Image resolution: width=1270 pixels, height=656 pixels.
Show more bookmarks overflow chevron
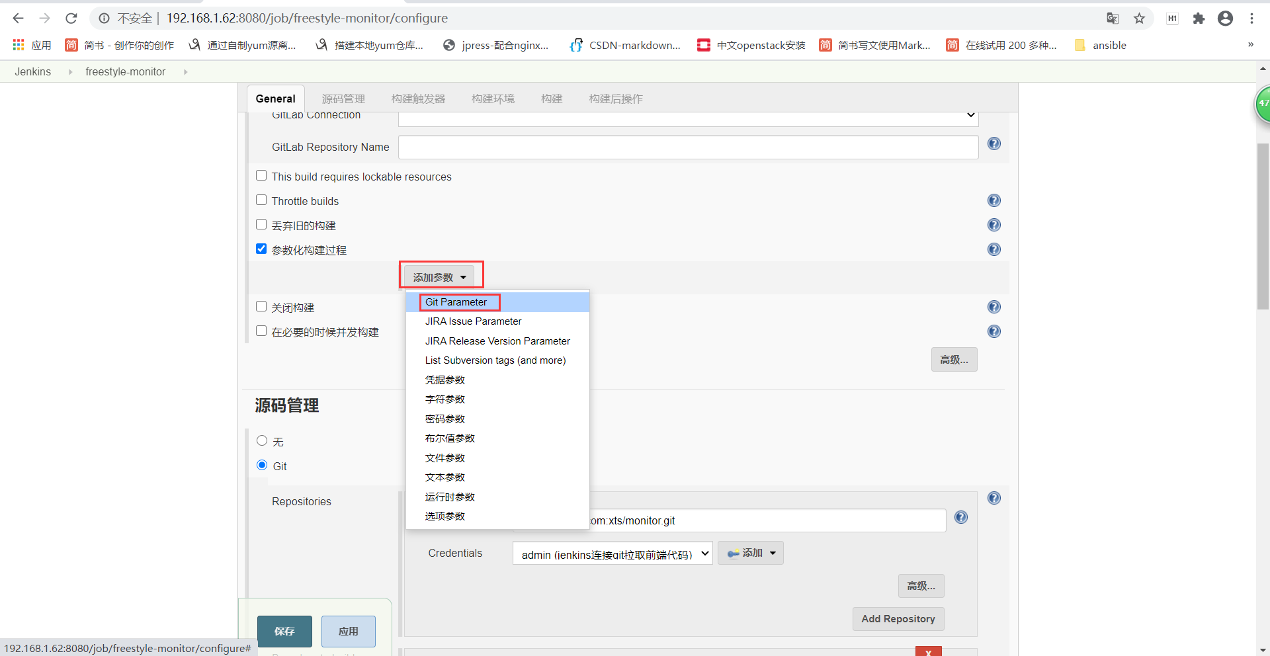(x=1251, y=45)
